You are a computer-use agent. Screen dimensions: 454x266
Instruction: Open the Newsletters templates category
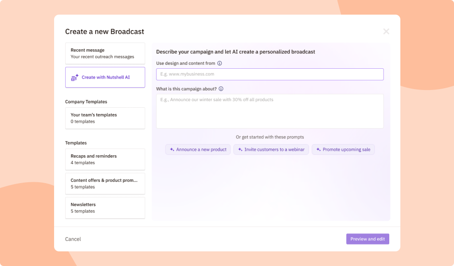[x=105, y=207]
